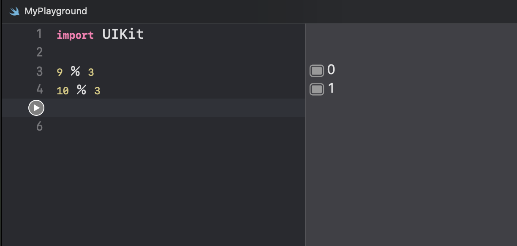The width and height of the screenshot is (517, 246).
Task: Click the divider between editor and results
Action: click(x=305, y=135)
